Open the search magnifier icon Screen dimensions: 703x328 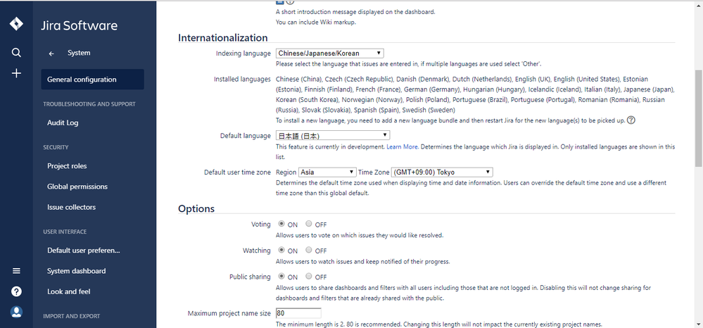click(x=16, y=53)
